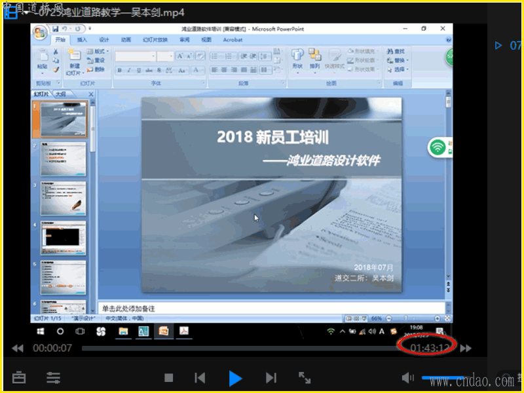Click the slide title 2018 新员工培训

click(x=272, y=137)
